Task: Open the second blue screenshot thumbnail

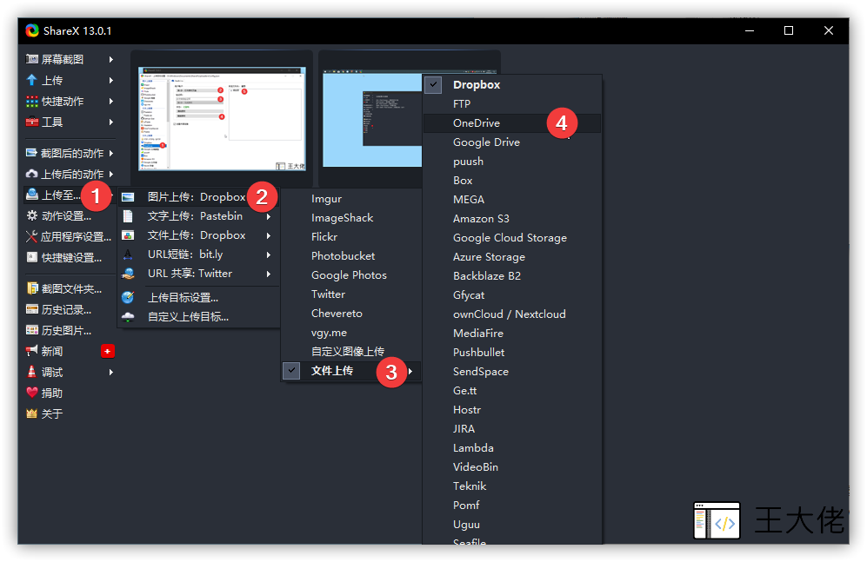Action: [372, 119]
